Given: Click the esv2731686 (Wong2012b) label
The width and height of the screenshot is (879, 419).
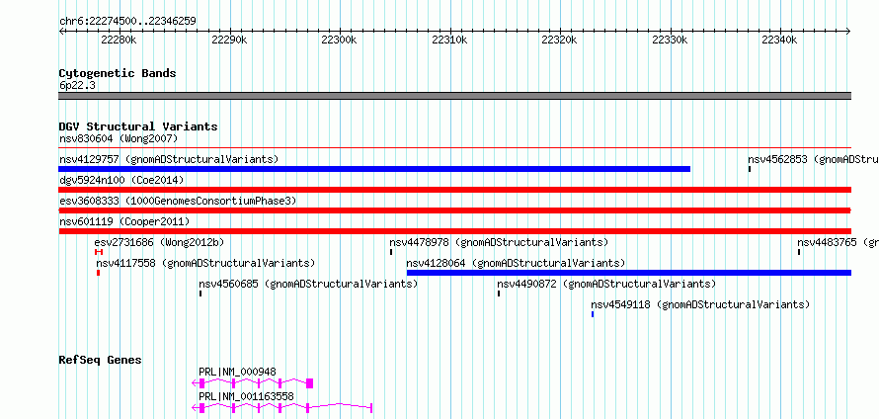Looking at the screenshot, I should 159,242.
